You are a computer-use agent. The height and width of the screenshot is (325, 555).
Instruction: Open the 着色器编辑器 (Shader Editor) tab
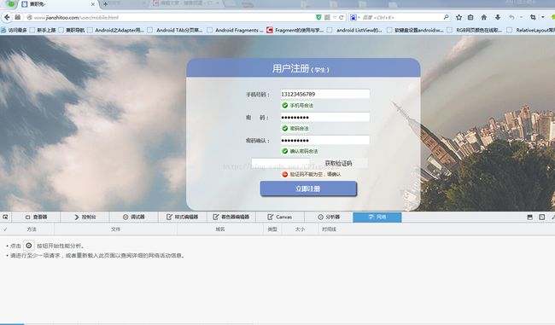click(x=231, y=217)
